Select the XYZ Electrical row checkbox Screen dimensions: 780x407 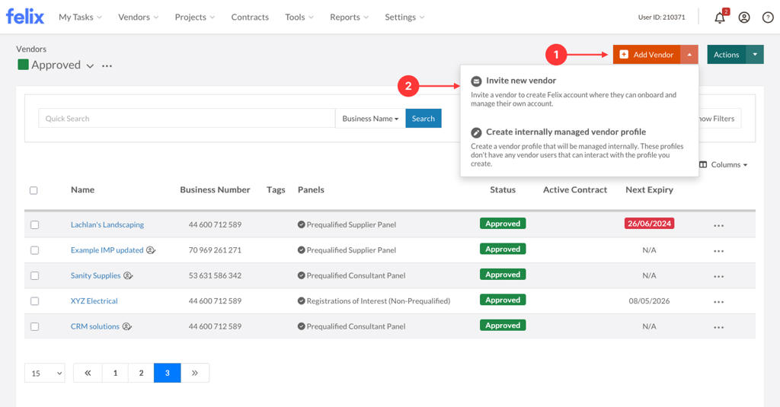tap(34, 300)
